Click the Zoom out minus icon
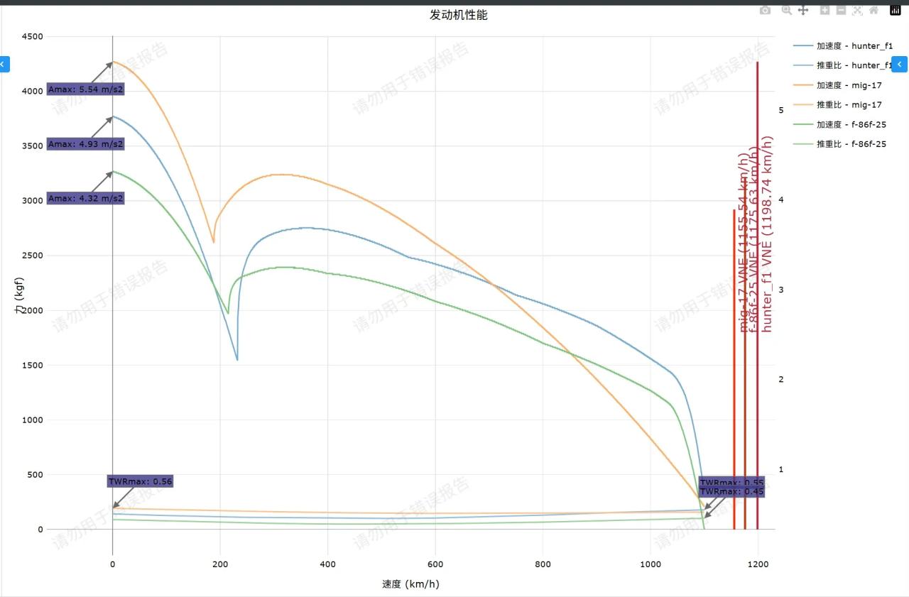The image size is (909, 597). click(x=841, y=10)
